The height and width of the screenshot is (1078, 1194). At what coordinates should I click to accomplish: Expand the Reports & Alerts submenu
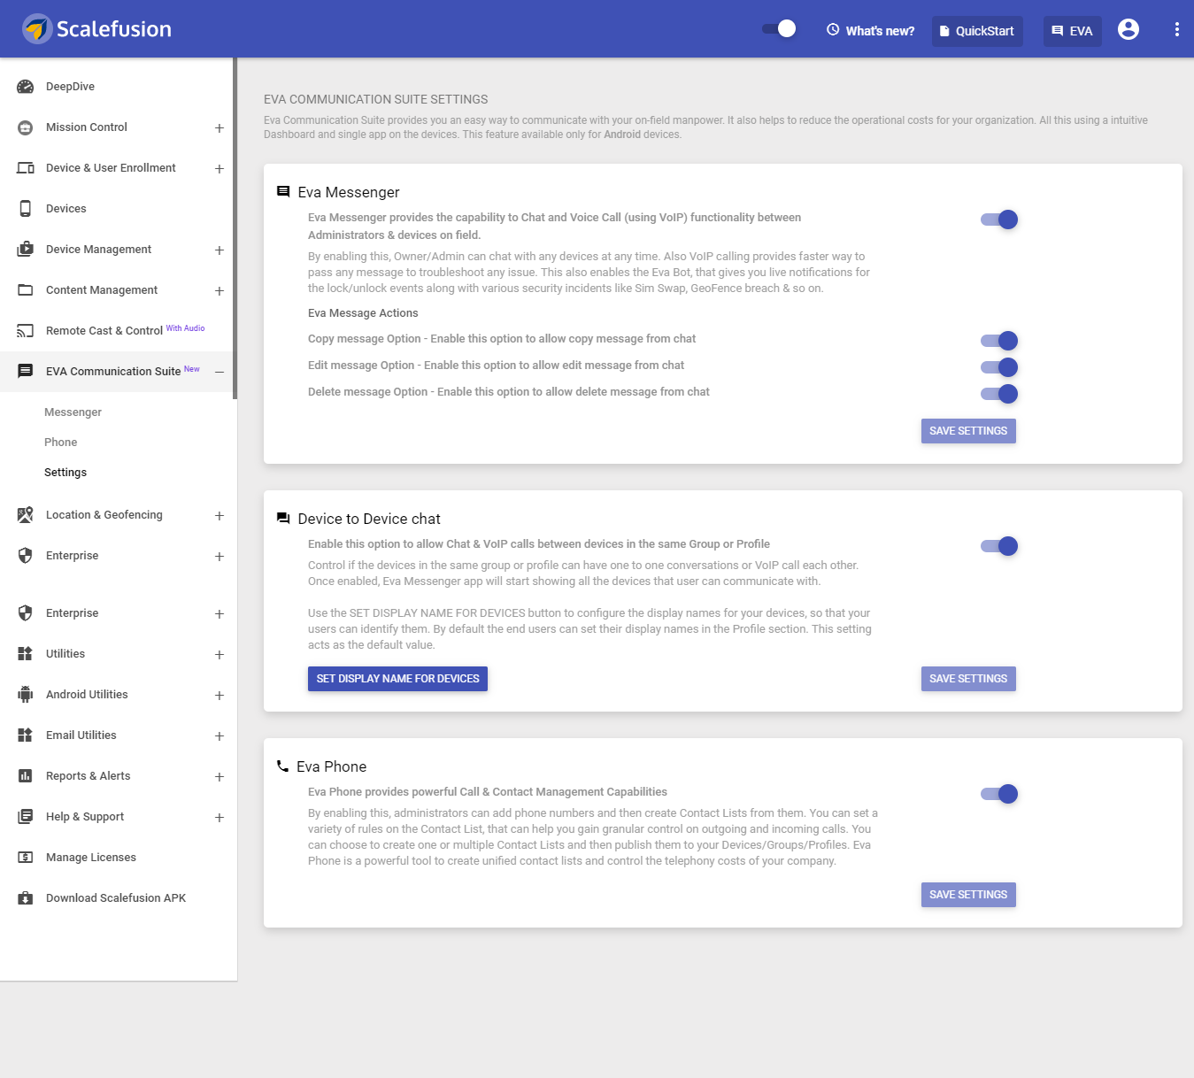[220, 777]
